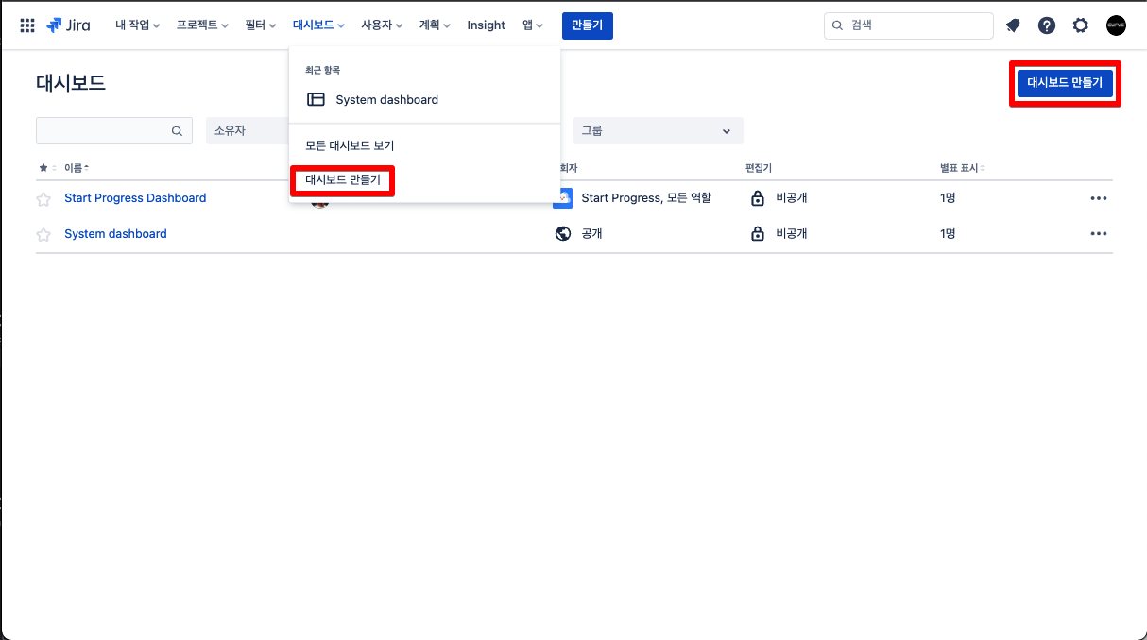Click 비공개 in Start Progress Dashboard row

[792, 198]
